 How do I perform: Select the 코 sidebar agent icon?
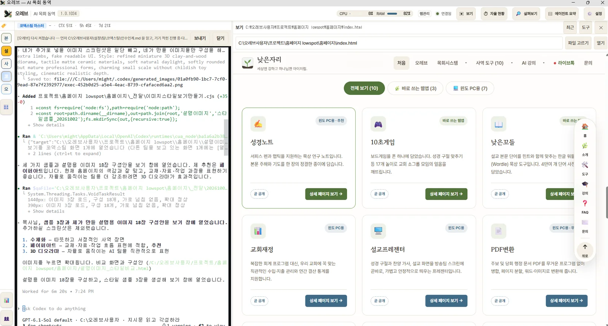click(x=6, y=76)
